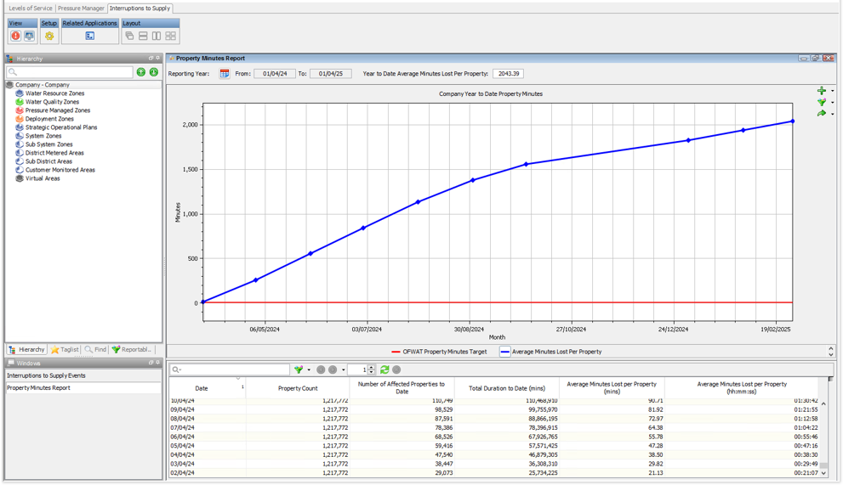Viewport: 843px width, 485px height.
Task: Click the chart filter funnel icon
Action: click(x=822, y=102)
